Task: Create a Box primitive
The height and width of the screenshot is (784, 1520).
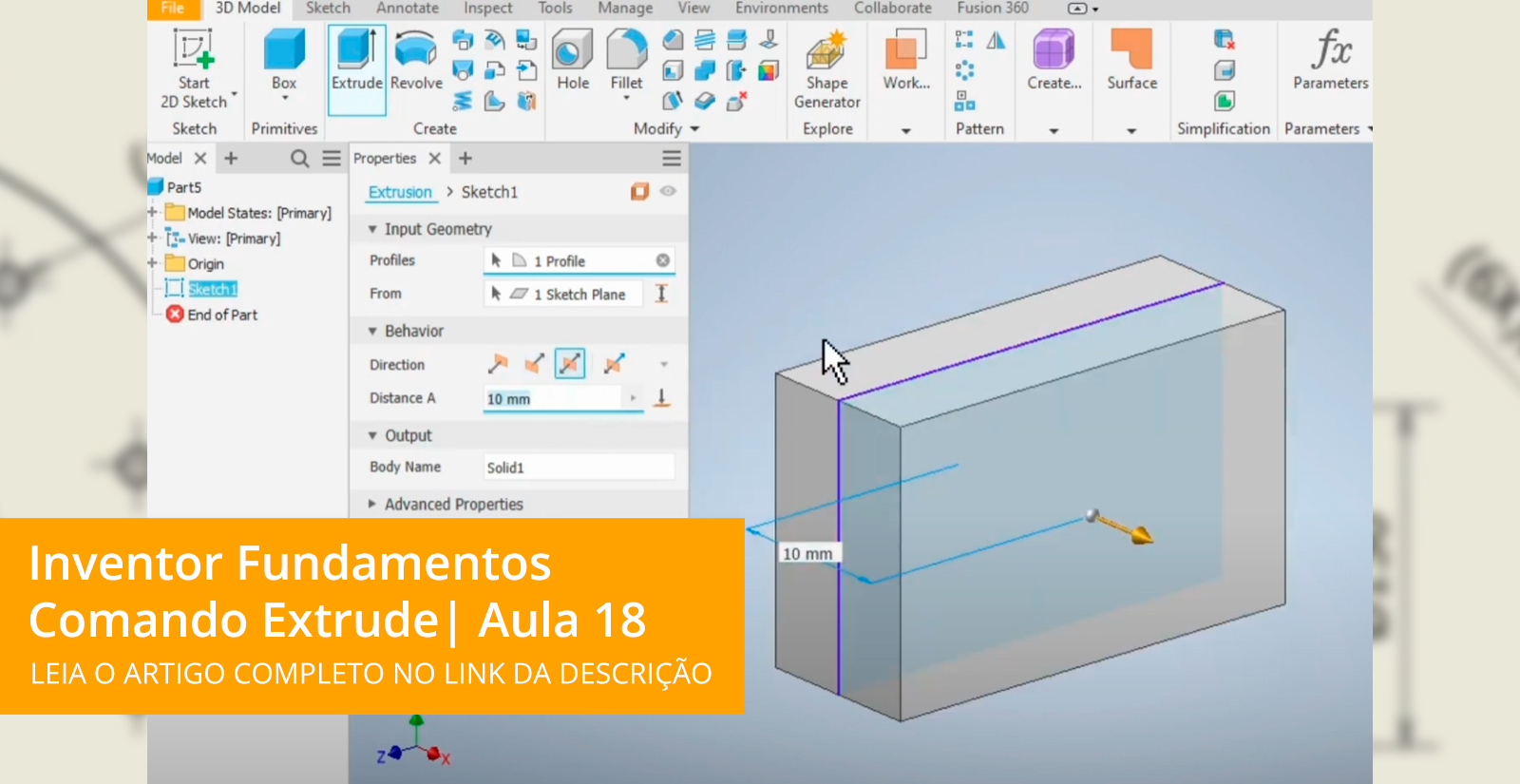Action: coord(284,50)
